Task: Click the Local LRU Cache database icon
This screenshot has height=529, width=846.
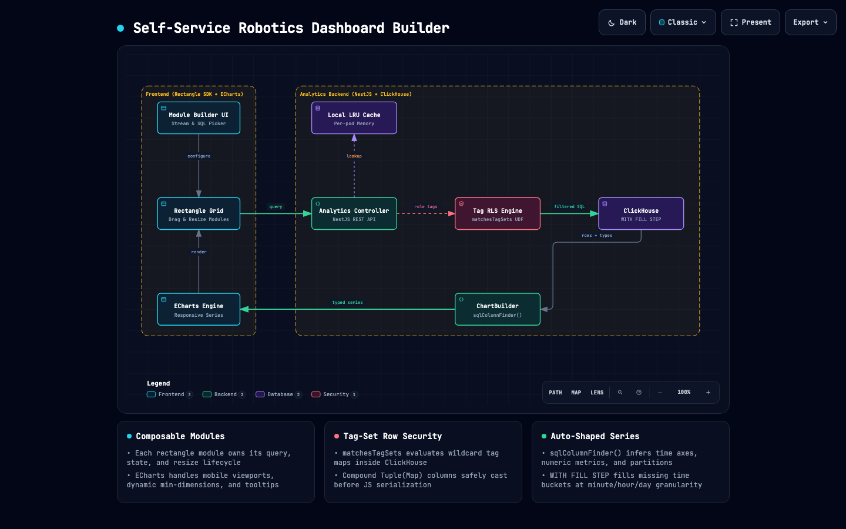Action: tap(318, 108)
